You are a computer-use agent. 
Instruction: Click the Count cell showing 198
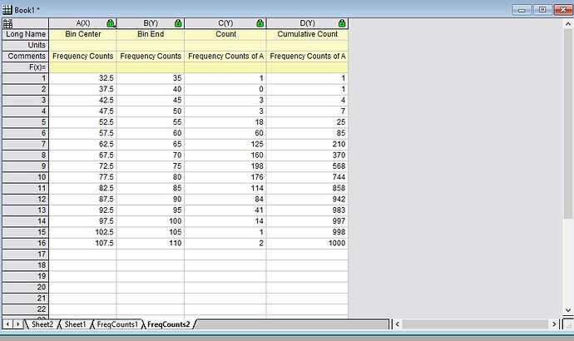point(225,166)
